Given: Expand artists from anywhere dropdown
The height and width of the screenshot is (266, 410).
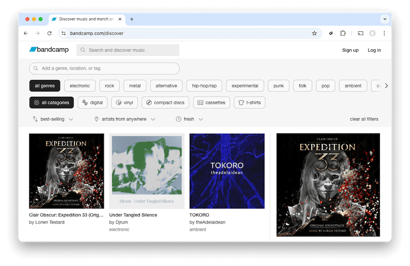Looking at the screenshot, I should tap(125, 119).
